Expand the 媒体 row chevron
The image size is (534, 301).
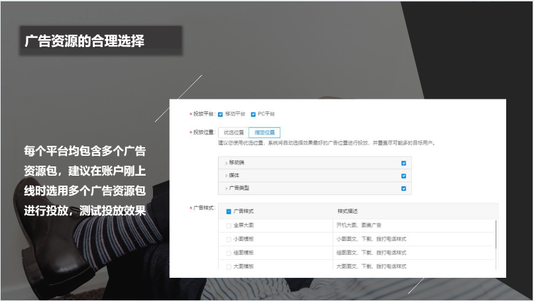tap(226, 176)
